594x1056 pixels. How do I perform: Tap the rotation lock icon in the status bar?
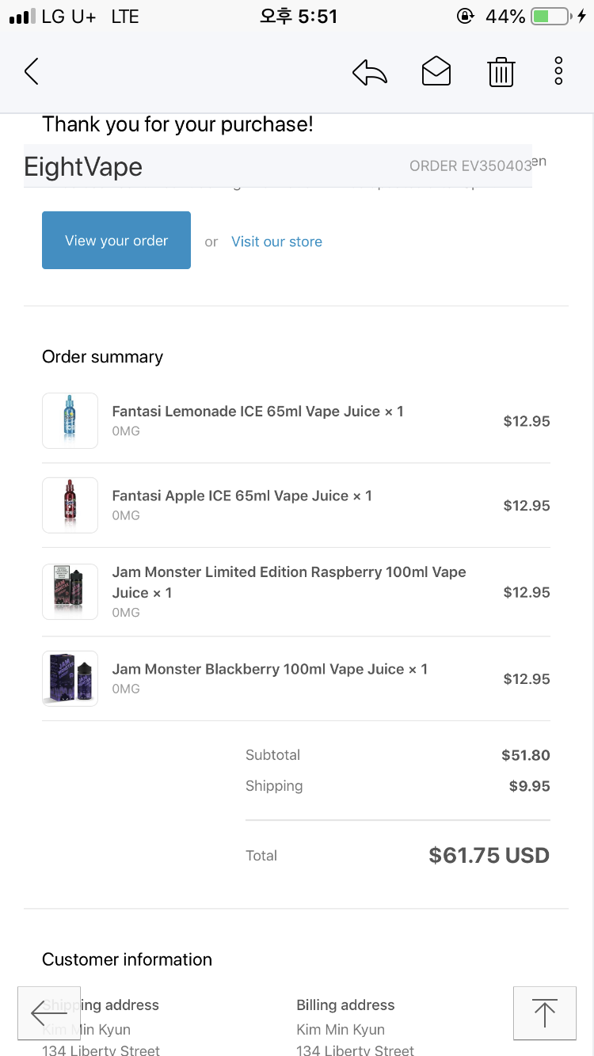[x=465, y=17]
